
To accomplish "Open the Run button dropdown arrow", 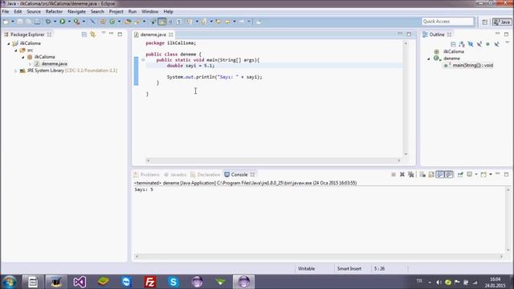I will tap(69, 22).
